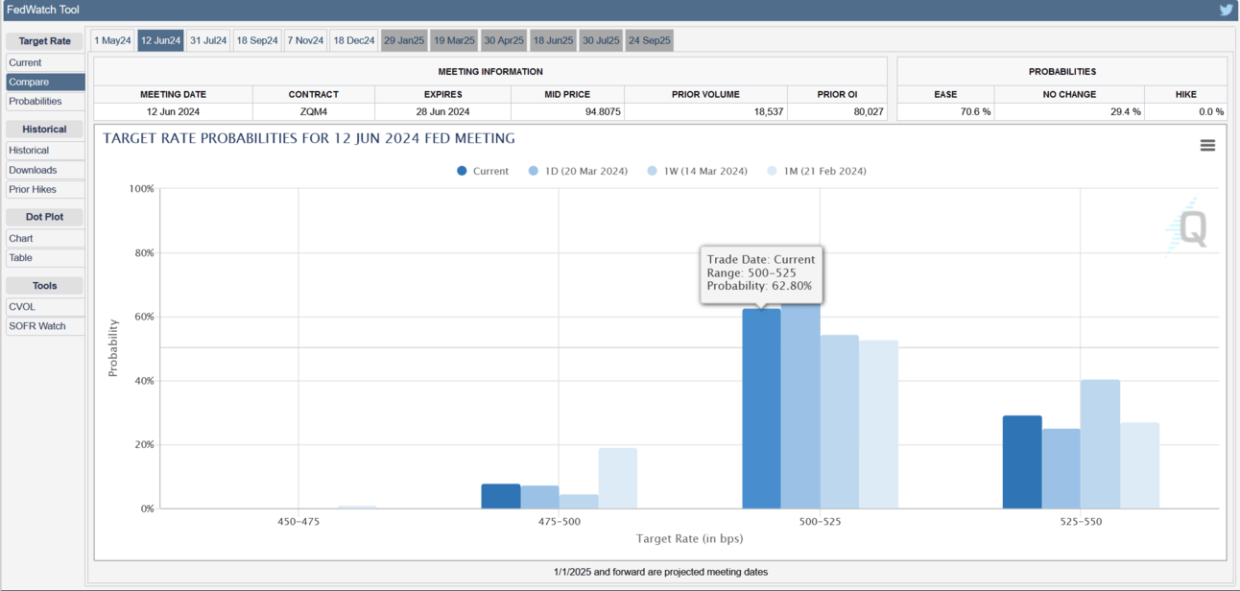Switch to the 30 Apr25 meeting tab
Screen dimensions: 1240x591
(504, 40)
